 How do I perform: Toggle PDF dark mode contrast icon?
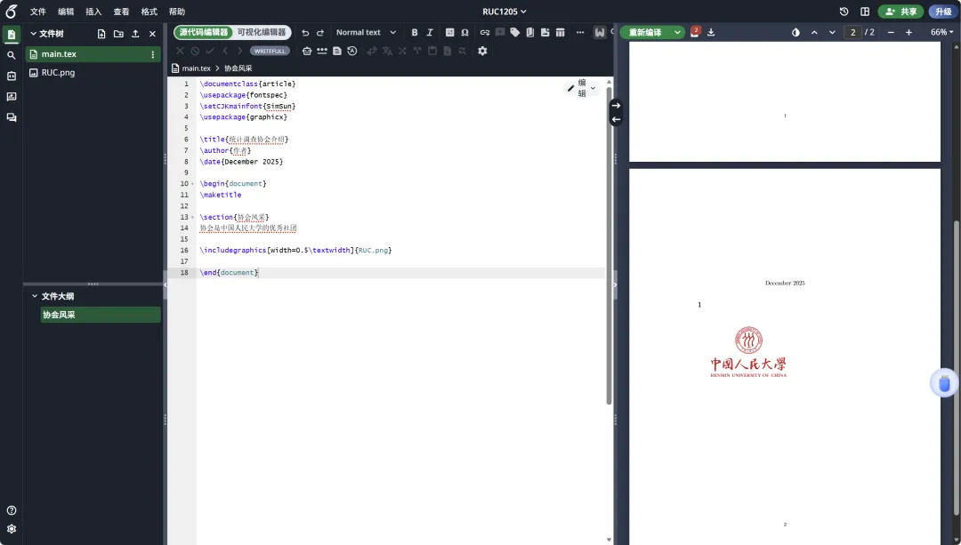click(x=795, y=33)
